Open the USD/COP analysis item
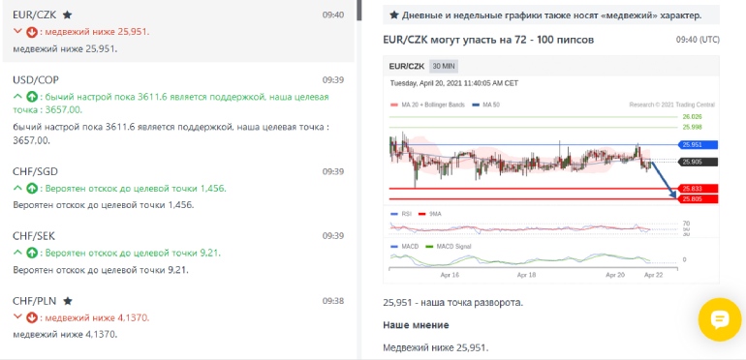 179,110
